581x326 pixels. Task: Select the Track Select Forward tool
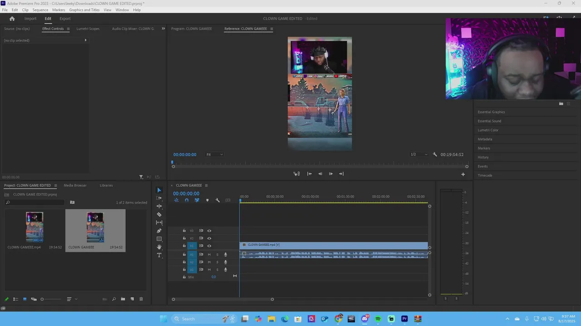tap(159, 198)
